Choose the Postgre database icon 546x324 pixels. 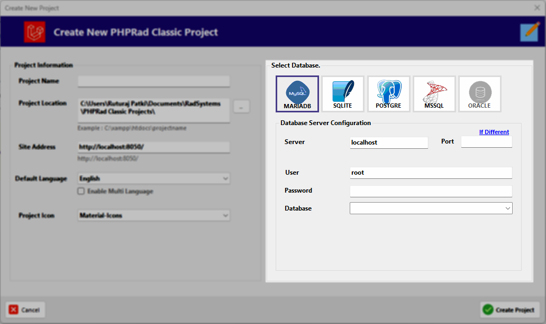click(x=389, y=94)
